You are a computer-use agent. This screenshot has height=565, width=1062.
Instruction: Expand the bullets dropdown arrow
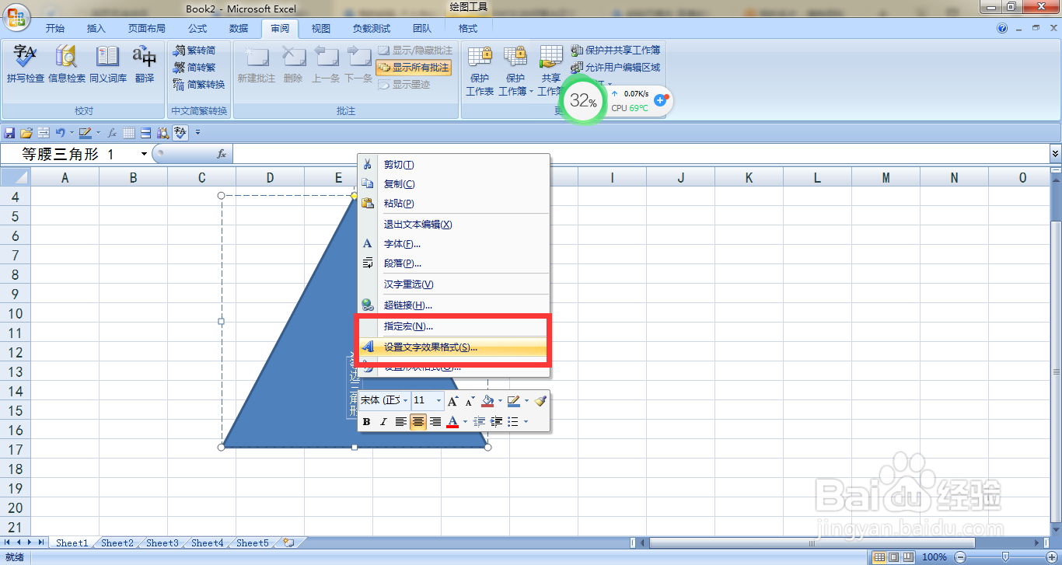pyautogui.click(x=526, y=421)
